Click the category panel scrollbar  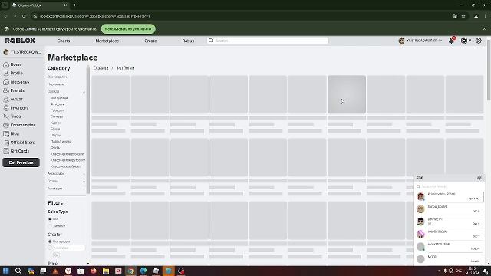[x=88, y=130]
